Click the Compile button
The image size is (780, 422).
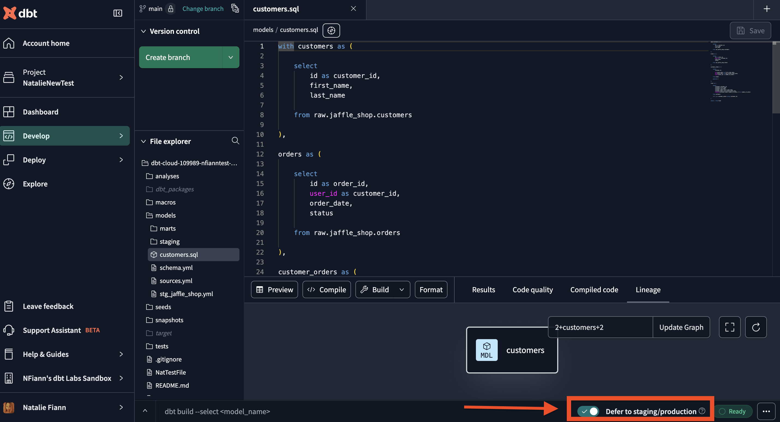[x=326, y=290]
